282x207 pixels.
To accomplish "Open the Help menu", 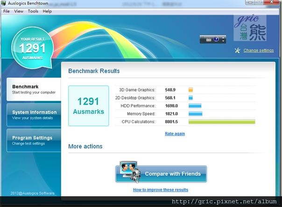I will click(x=47, y=11).
